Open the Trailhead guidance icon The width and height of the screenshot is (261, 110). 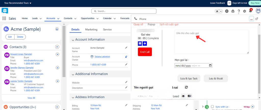(233, 11)
